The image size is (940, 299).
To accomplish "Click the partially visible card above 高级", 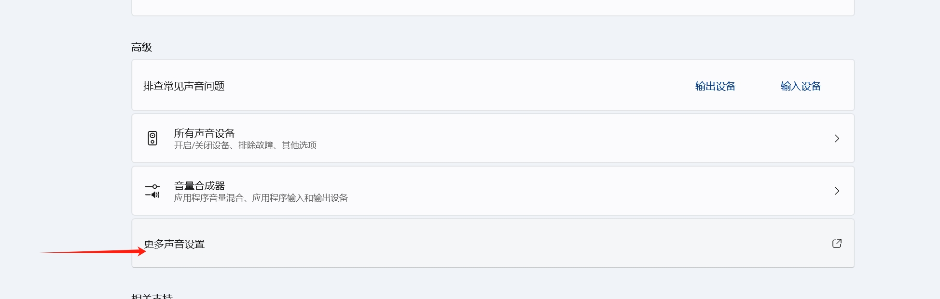I will (492, 7).
